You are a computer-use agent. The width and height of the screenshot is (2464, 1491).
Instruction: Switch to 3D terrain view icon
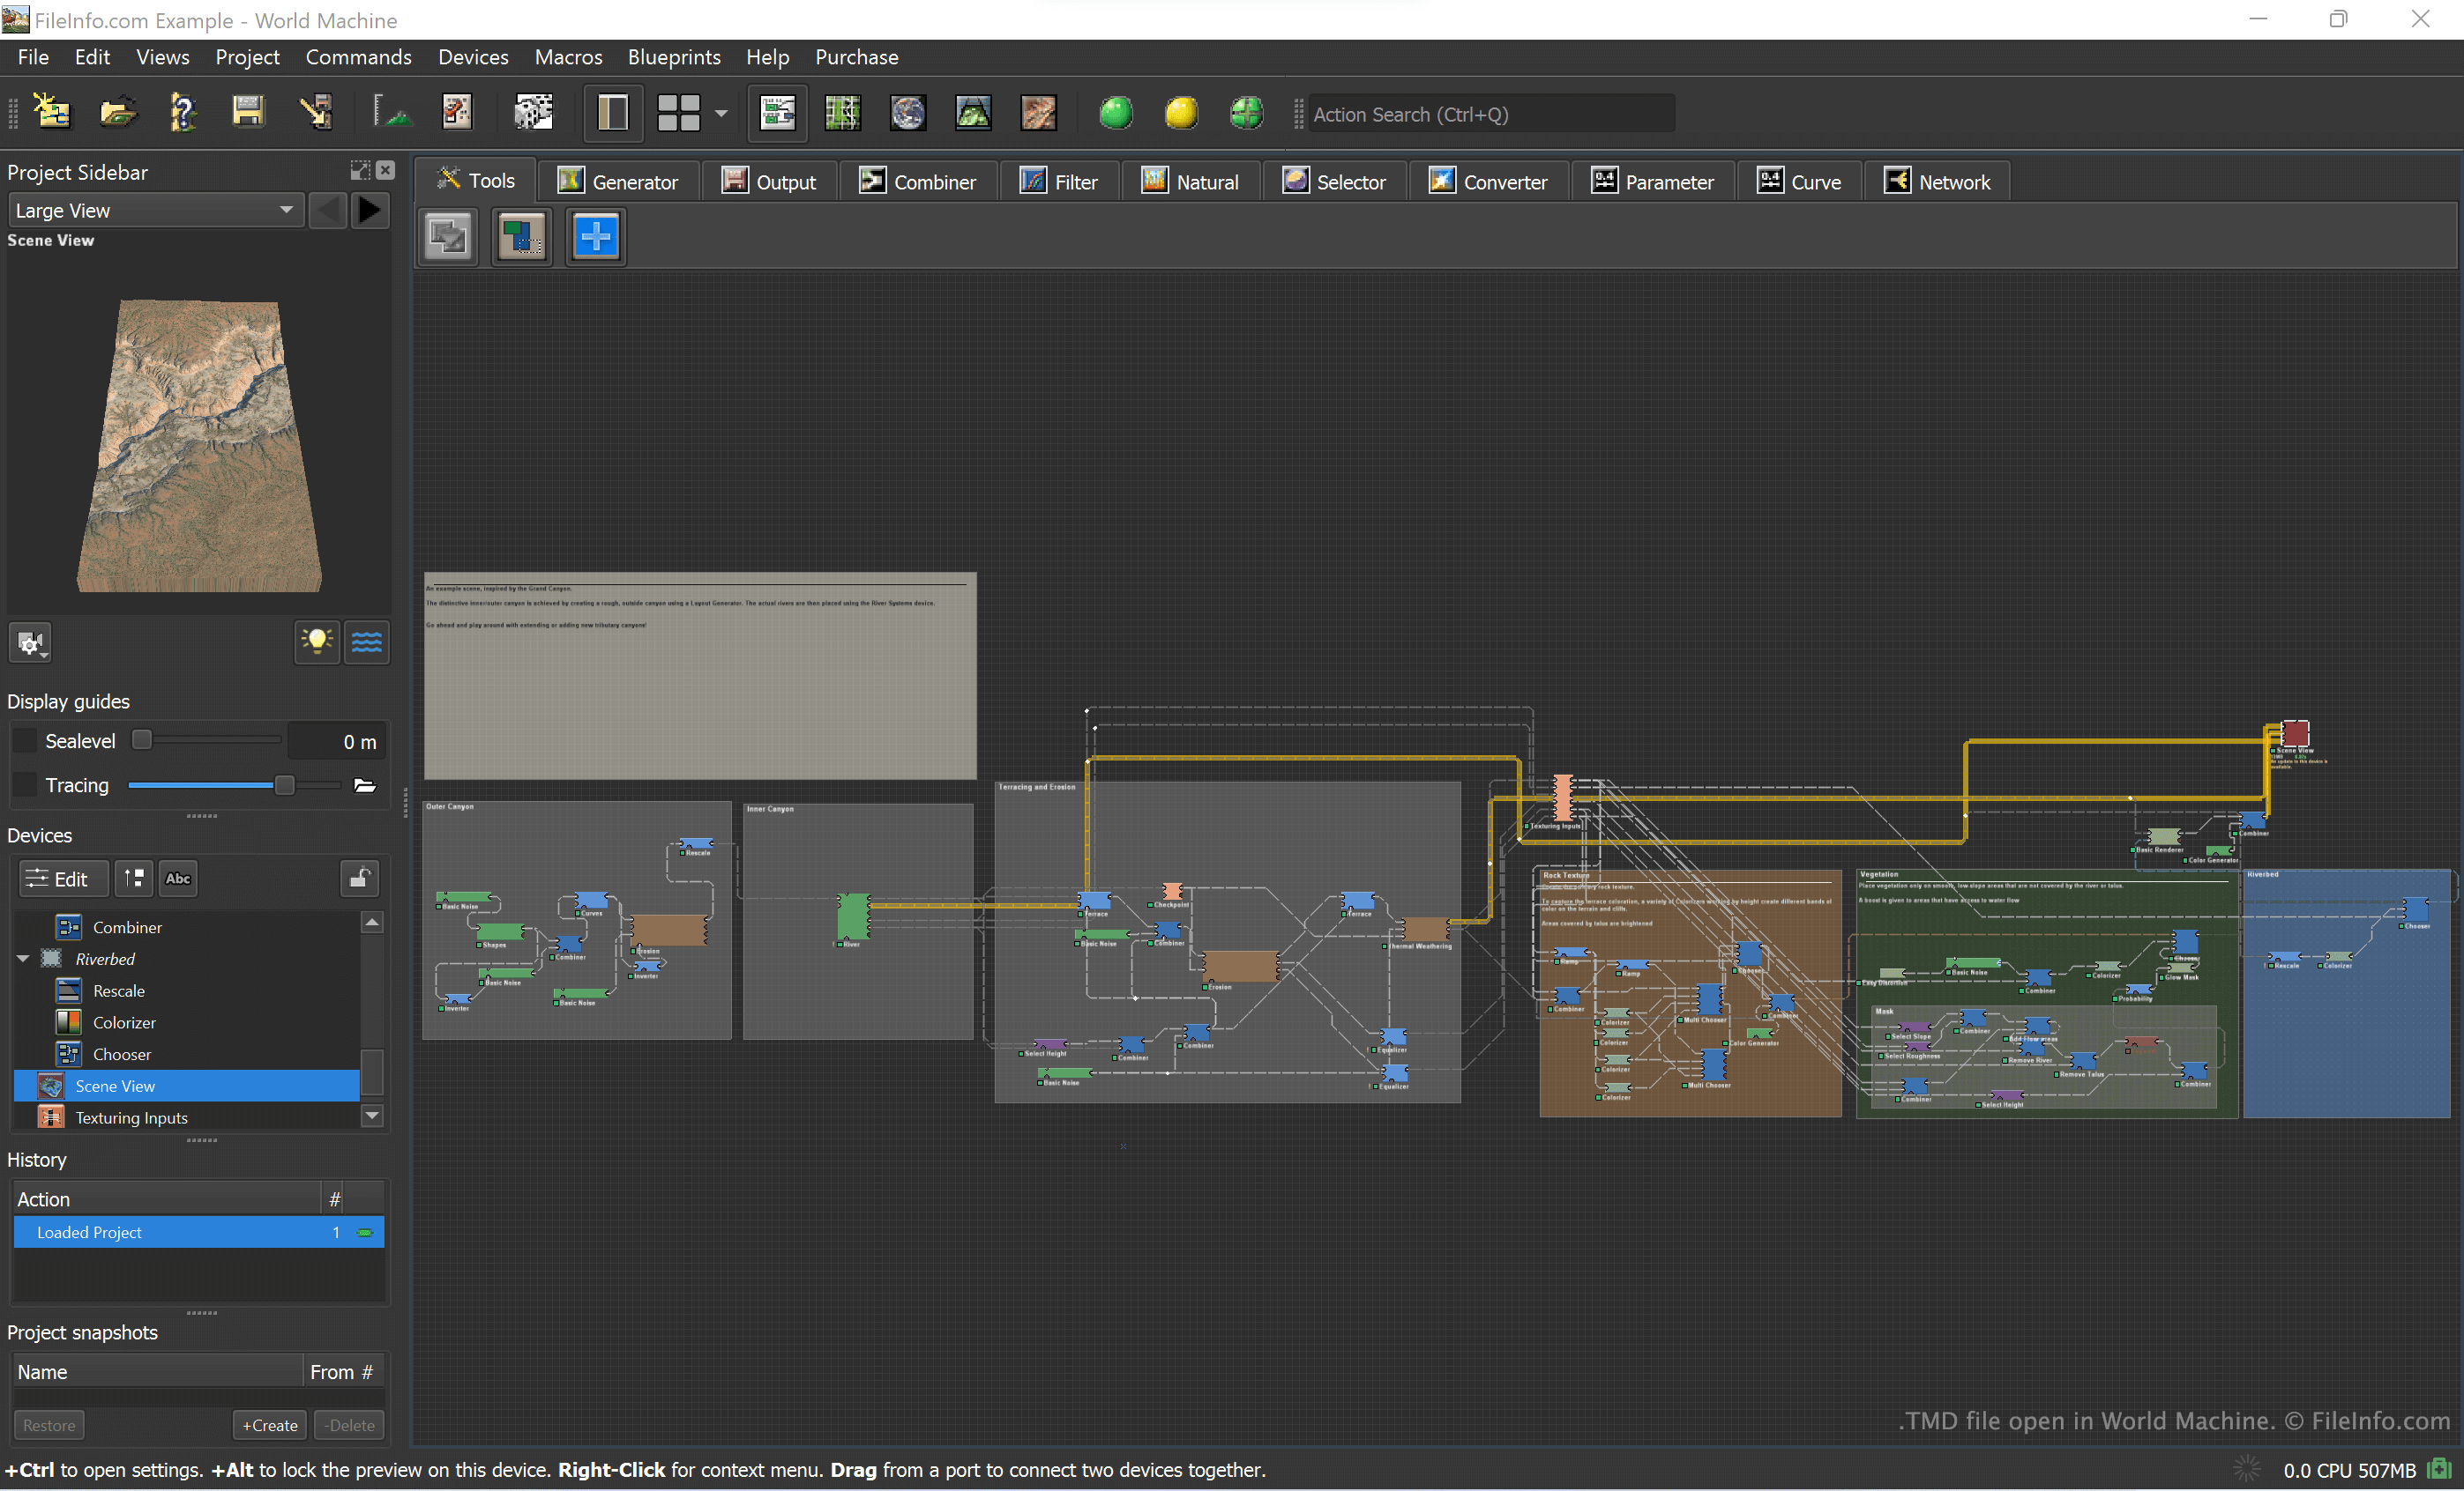(973, 113)
